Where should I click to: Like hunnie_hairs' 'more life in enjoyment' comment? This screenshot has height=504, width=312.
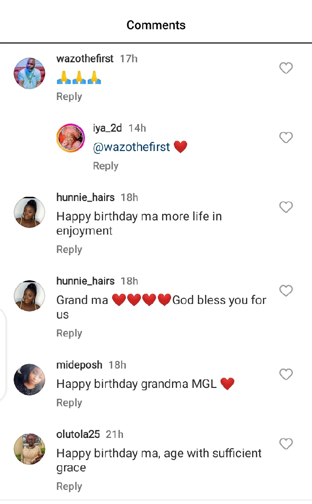[286, 207]
